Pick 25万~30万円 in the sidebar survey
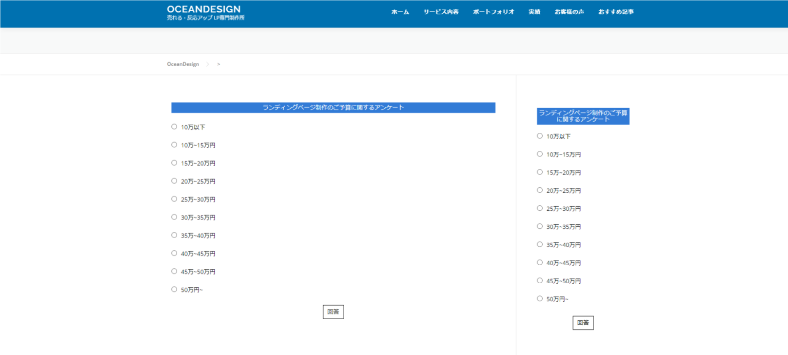788x355 pixels. (x=539, y=208)
